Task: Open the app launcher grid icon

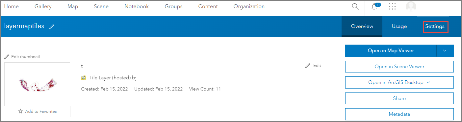Action: 392,7
